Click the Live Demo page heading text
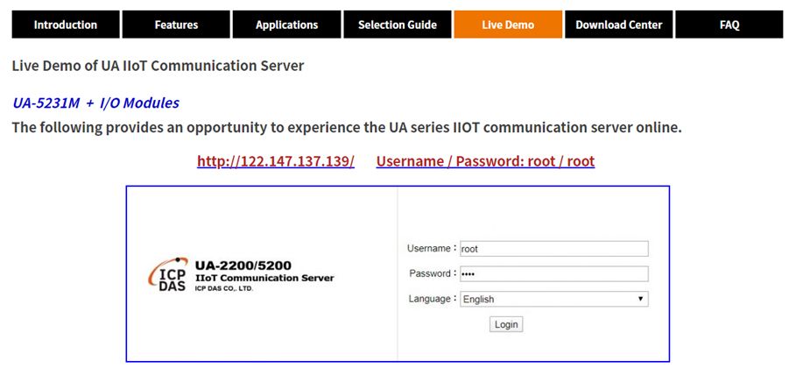Viewport: 803px width, 375px height. click(158, 66)
